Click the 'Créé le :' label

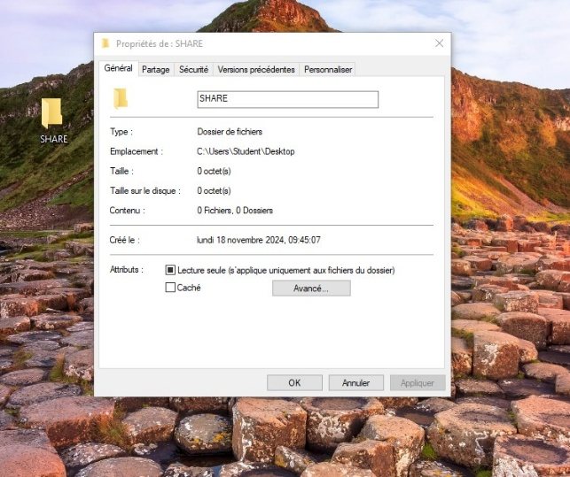tap(125, 240)
